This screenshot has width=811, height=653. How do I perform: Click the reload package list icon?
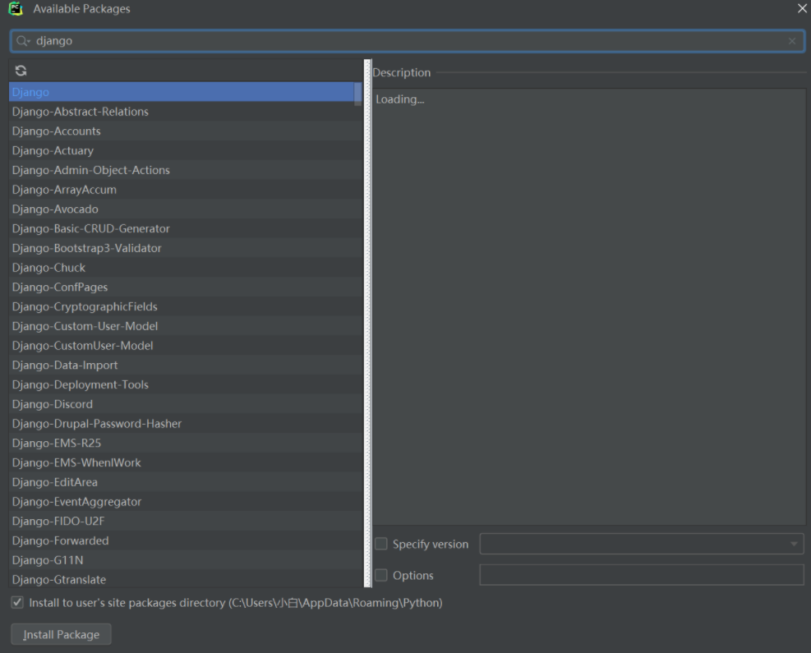tap(21, 71)
